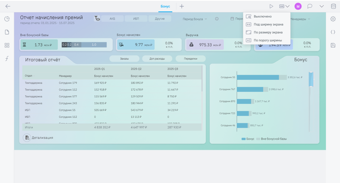Expand the Период бонуса dropdown

pyautogui.click(x=195, y=19)
